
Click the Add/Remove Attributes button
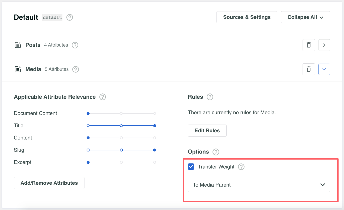pos(49,183)
